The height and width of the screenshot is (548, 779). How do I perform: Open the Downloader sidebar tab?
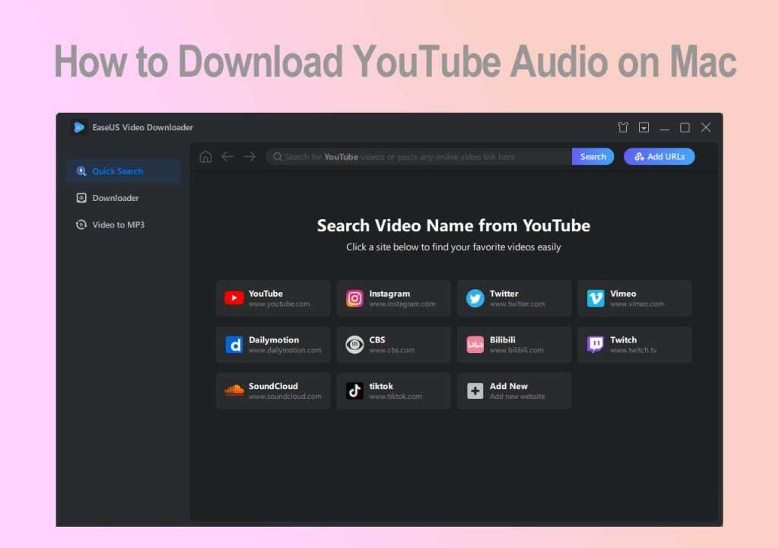tap(122, 198)
